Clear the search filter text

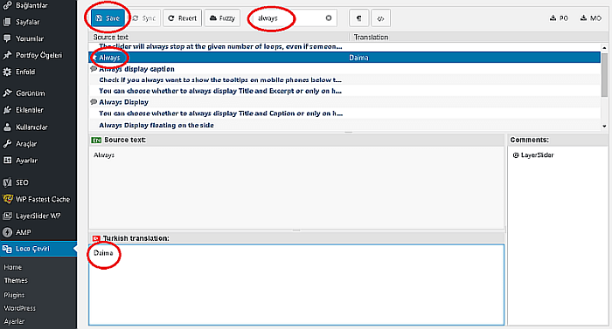(329, 18)
